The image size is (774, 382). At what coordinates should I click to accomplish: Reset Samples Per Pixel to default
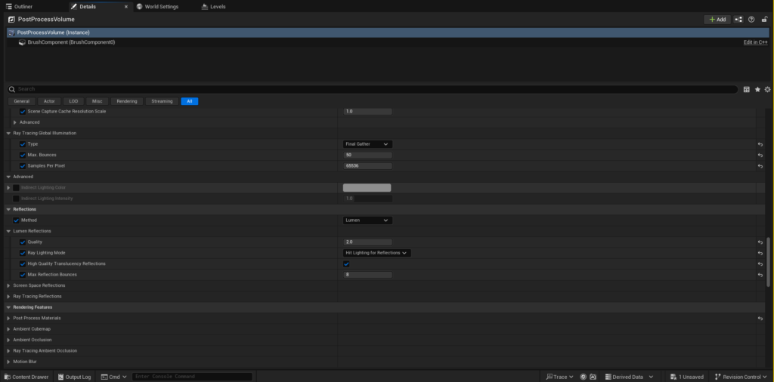(x=760, y=166)
